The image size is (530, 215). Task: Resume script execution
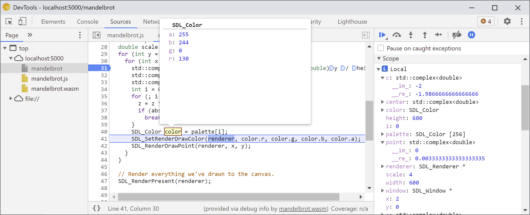382,35
